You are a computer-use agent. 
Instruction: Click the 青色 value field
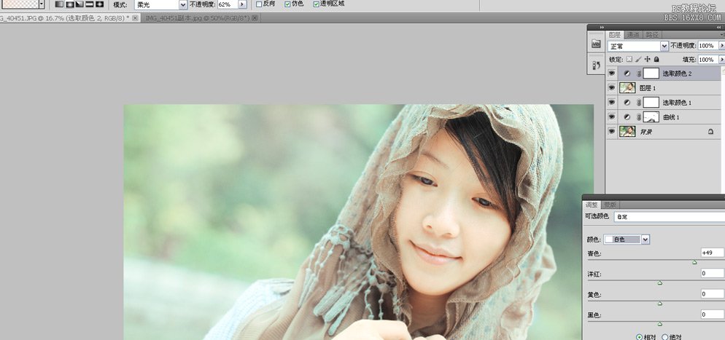(712, 253)
